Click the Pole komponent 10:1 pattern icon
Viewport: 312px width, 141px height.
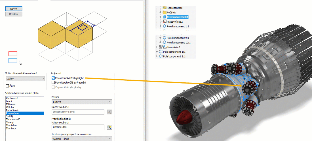point(164,42)
